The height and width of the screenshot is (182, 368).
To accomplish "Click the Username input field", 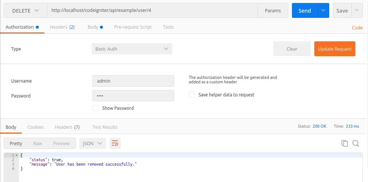I will click(133, 81).
